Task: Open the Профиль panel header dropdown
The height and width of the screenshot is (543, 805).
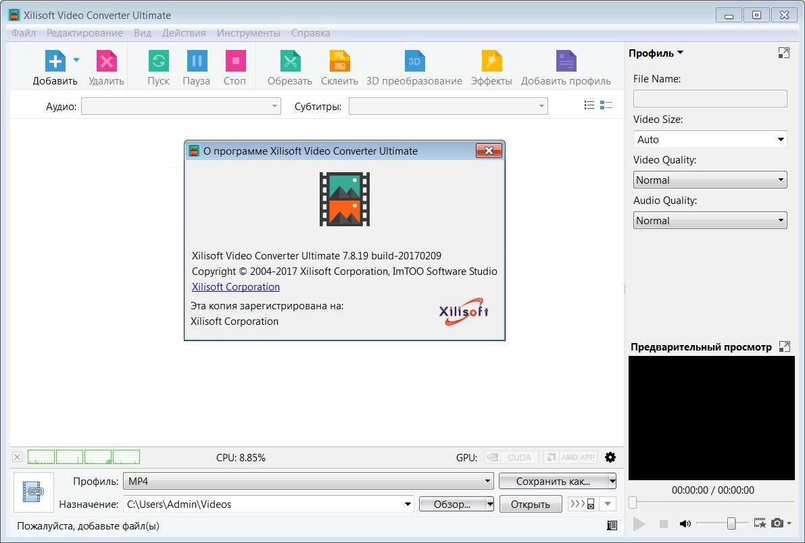Action: click(656, 53)
